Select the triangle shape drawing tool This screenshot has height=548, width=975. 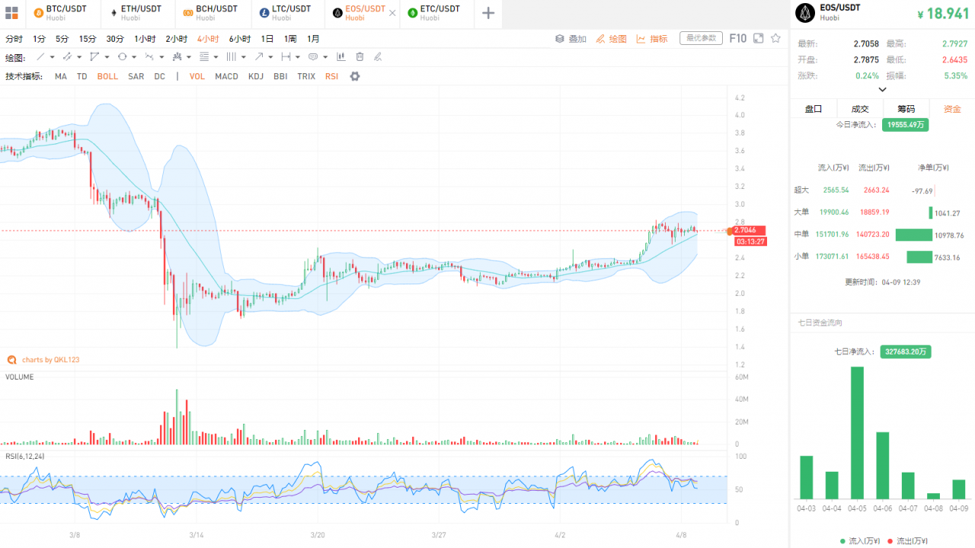pyautogui.click(x=94, y=56)
